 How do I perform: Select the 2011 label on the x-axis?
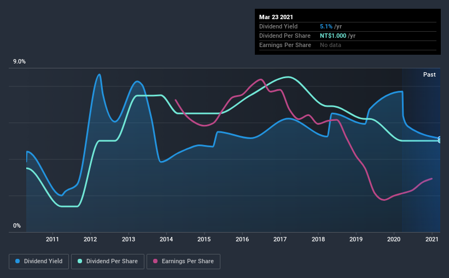pos(53,240)
